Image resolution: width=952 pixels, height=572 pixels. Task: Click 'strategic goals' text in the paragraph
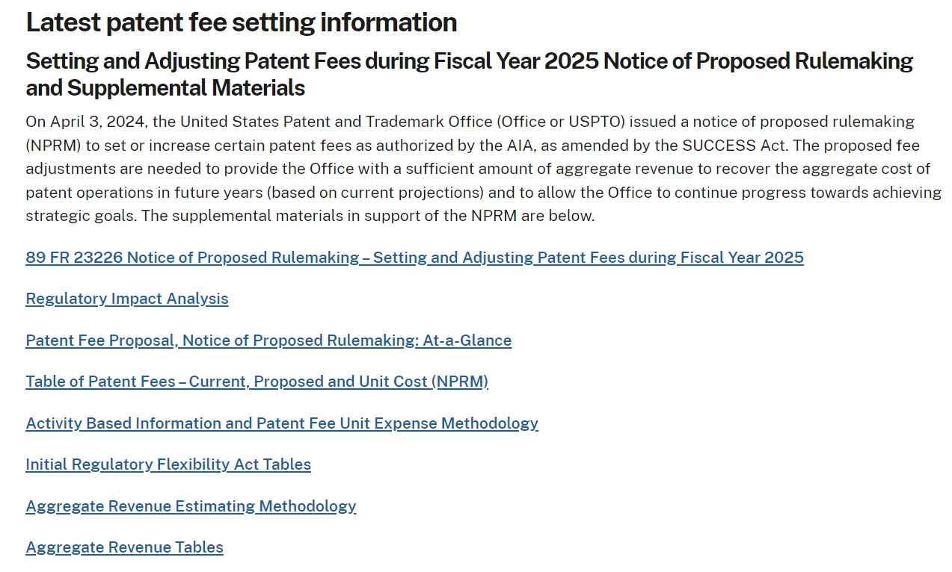click(x=79, y=217)
